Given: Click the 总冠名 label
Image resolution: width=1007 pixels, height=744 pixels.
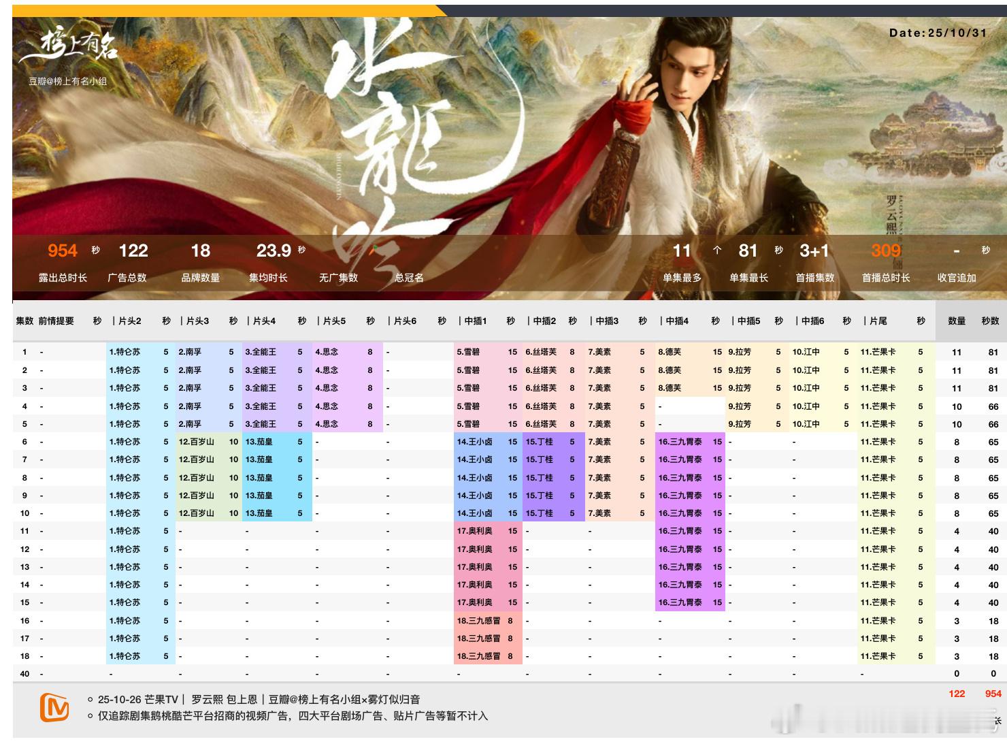Looking at the screenshot, I should point(410,278).
